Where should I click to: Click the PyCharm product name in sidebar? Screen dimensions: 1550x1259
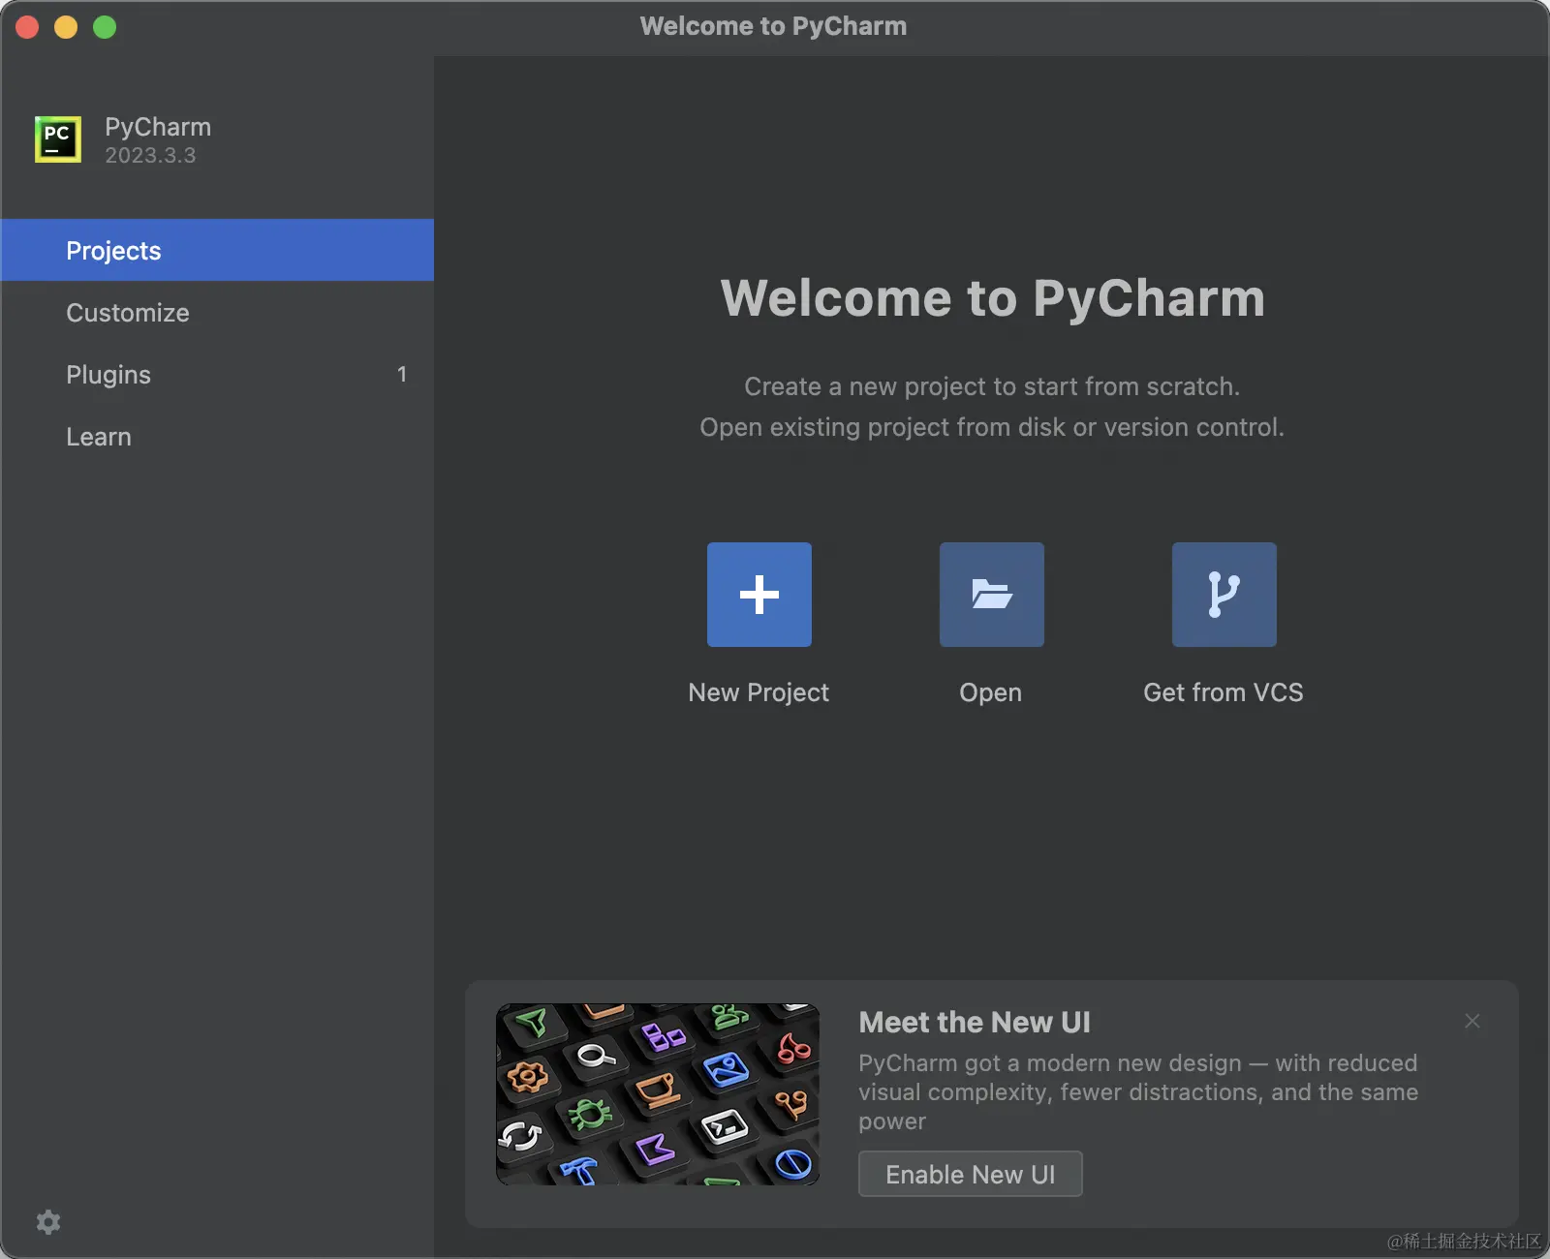click(x=158, y=127)
